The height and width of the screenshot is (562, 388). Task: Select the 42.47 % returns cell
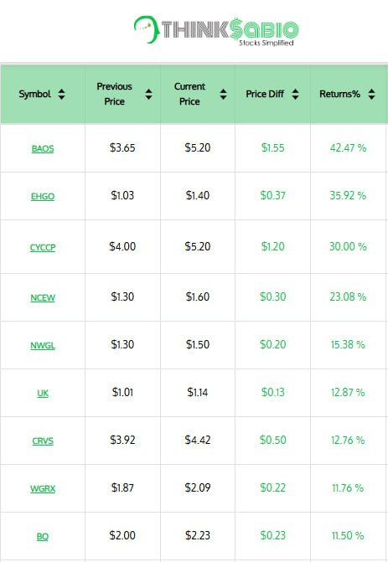(x=349, y=148)
